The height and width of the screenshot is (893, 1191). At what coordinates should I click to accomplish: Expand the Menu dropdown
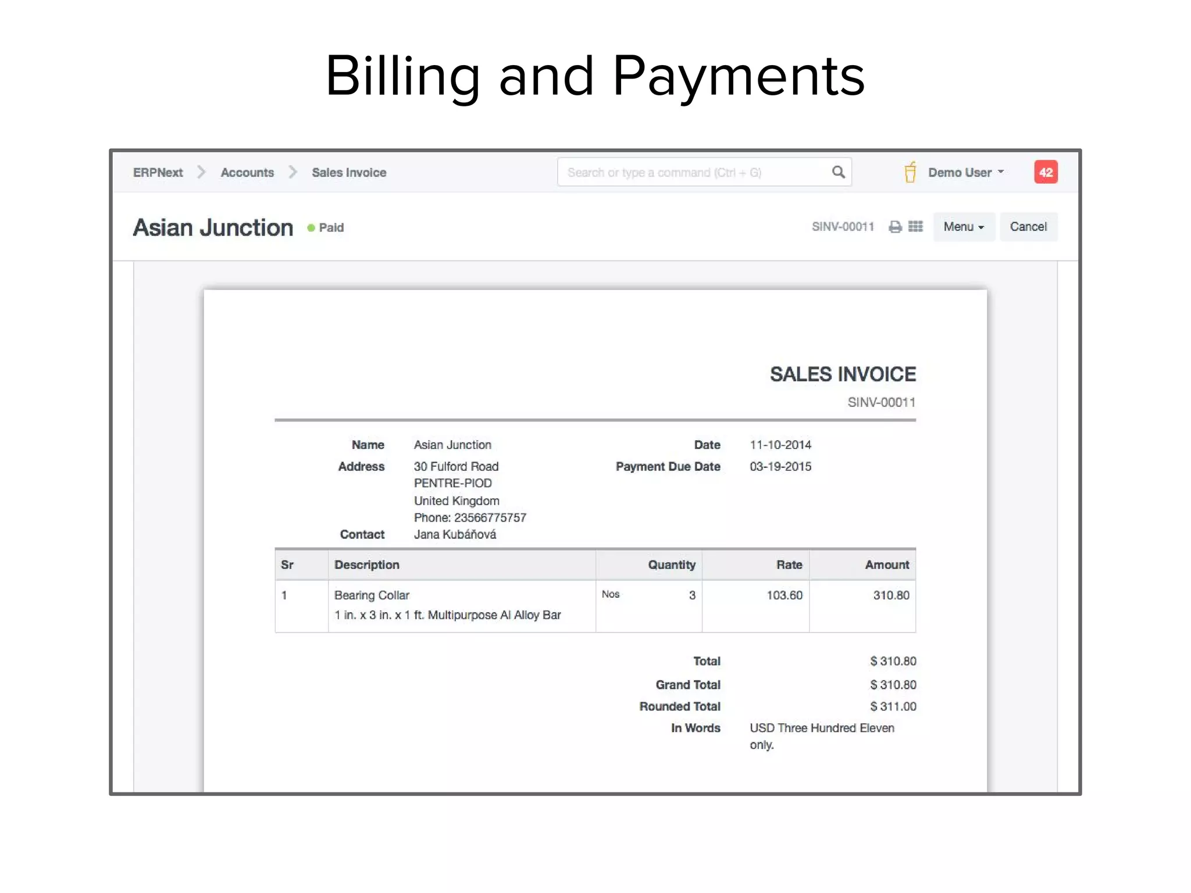963,227
